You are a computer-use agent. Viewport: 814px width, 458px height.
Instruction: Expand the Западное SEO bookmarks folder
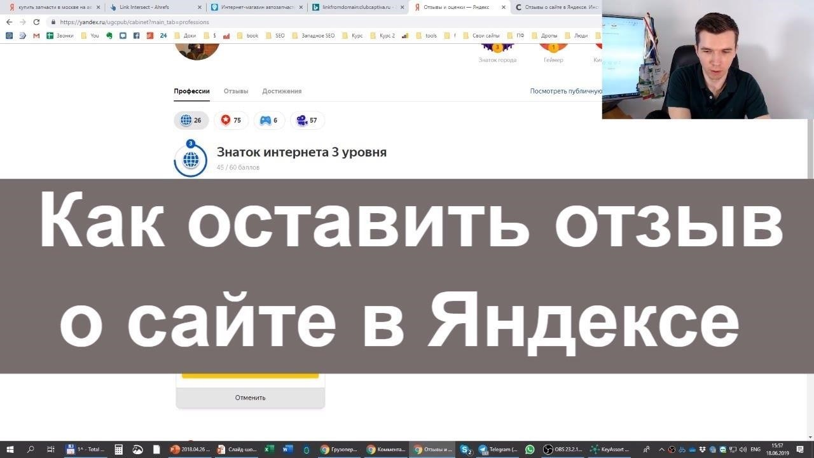(x=313, y=36)
